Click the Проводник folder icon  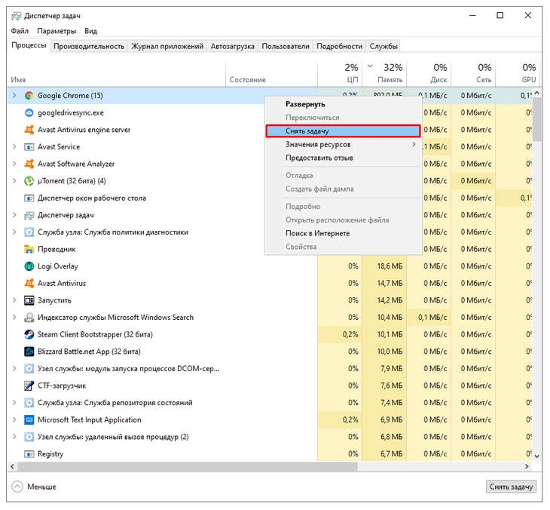click(29, 249)
